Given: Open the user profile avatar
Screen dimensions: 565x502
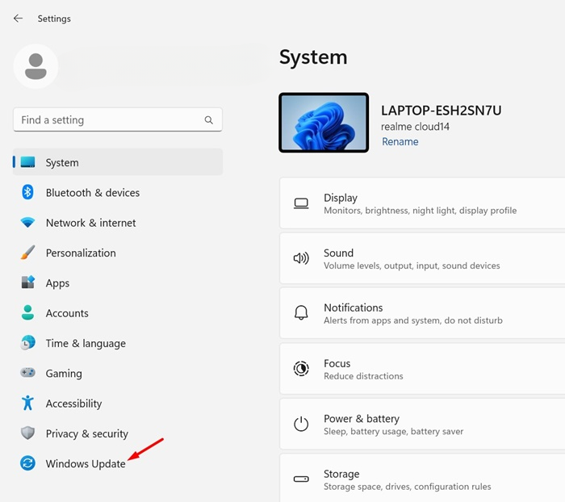Looking at the screenshot, I should (x=36, y=66).
